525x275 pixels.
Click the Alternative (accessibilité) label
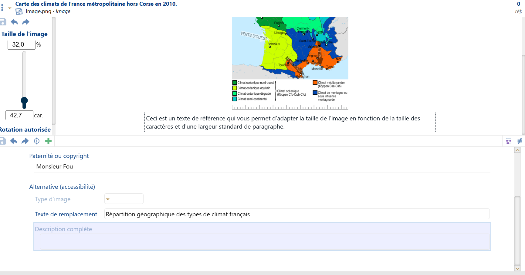click(x=62, y=187)
